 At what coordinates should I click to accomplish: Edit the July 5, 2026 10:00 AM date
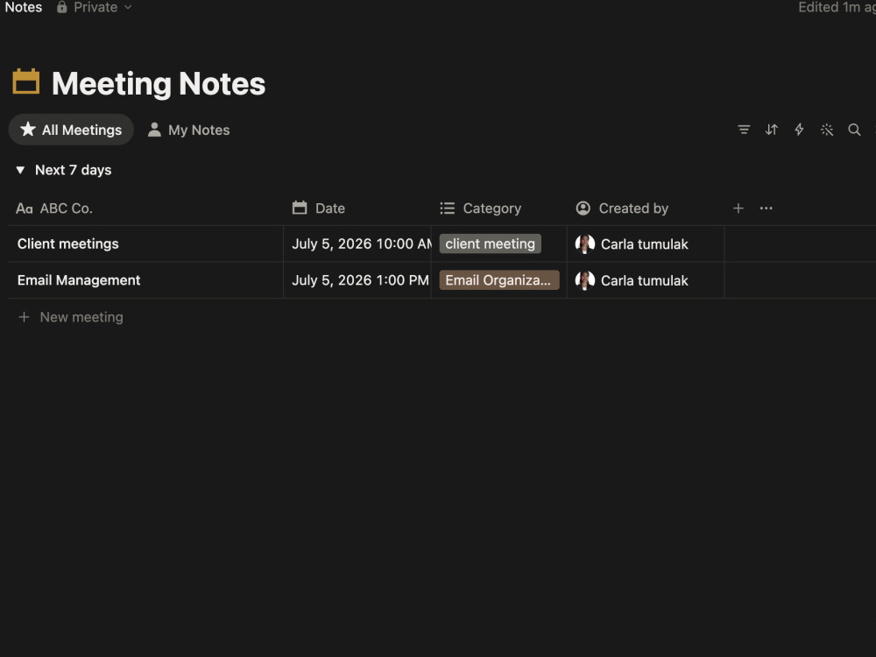point(357,244)
